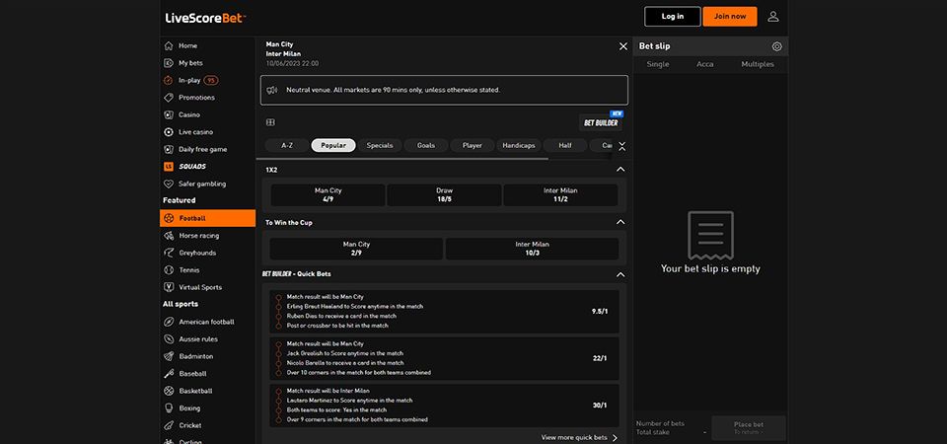
Task: Click the Place bet button
Action: coord(749,427)
